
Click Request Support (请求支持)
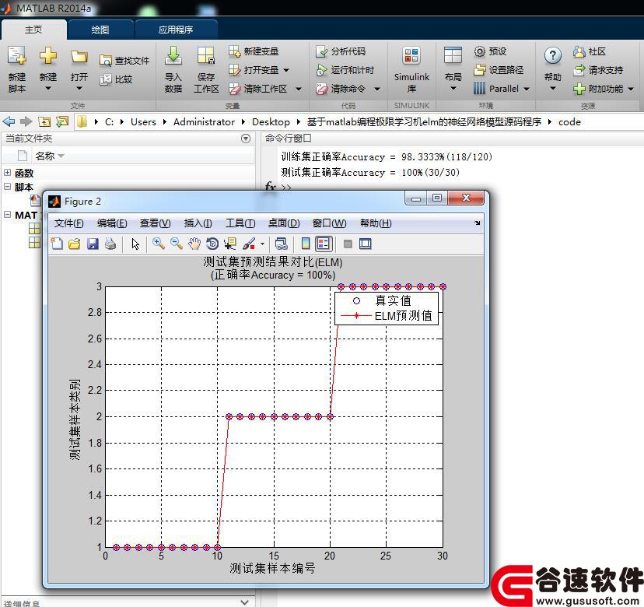coord(598,70)
